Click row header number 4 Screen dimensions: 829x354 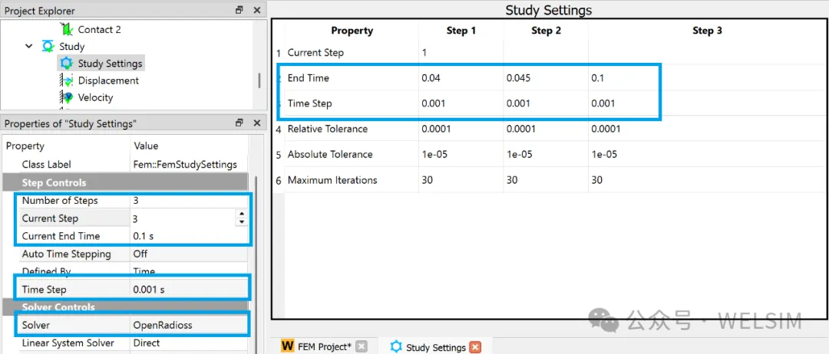pyautogui.click(x=279, y=129)
